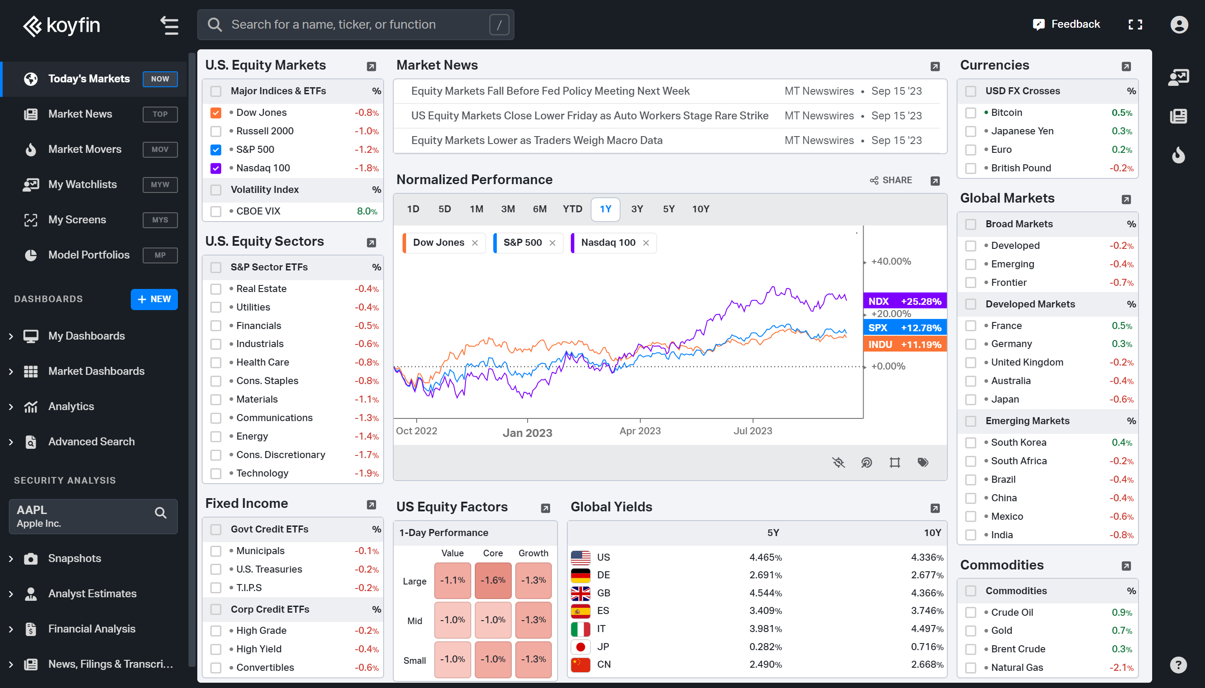Screen dimensions: 1205x688
Task: Select the crosshair hide icon below the chart
Action: coord(838,462)
